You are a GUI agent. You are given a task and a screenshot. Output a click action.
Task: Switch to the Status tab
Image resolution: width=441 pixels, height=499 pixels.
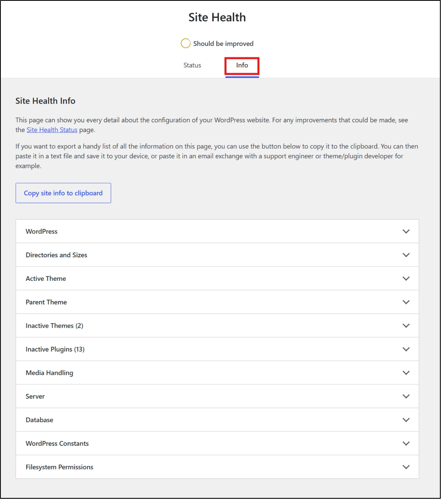pos(192,65)
